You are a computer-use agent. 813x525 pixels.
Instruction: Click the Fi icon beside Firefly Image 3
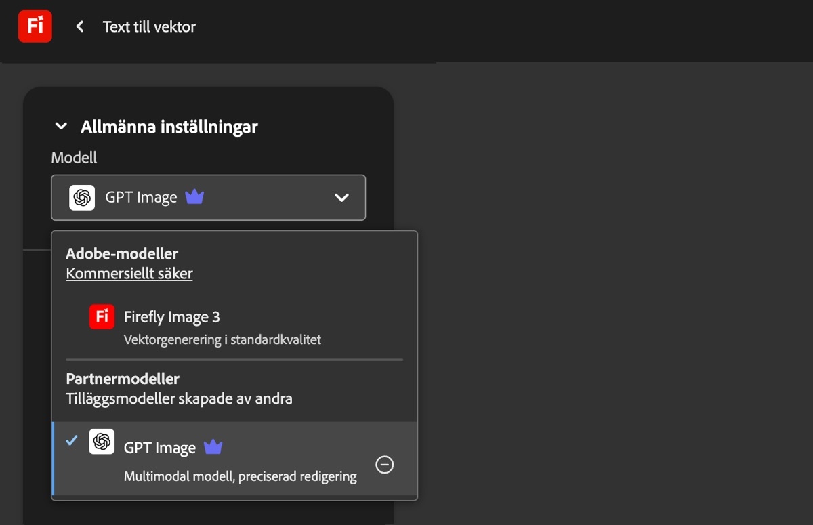(101, 316)
